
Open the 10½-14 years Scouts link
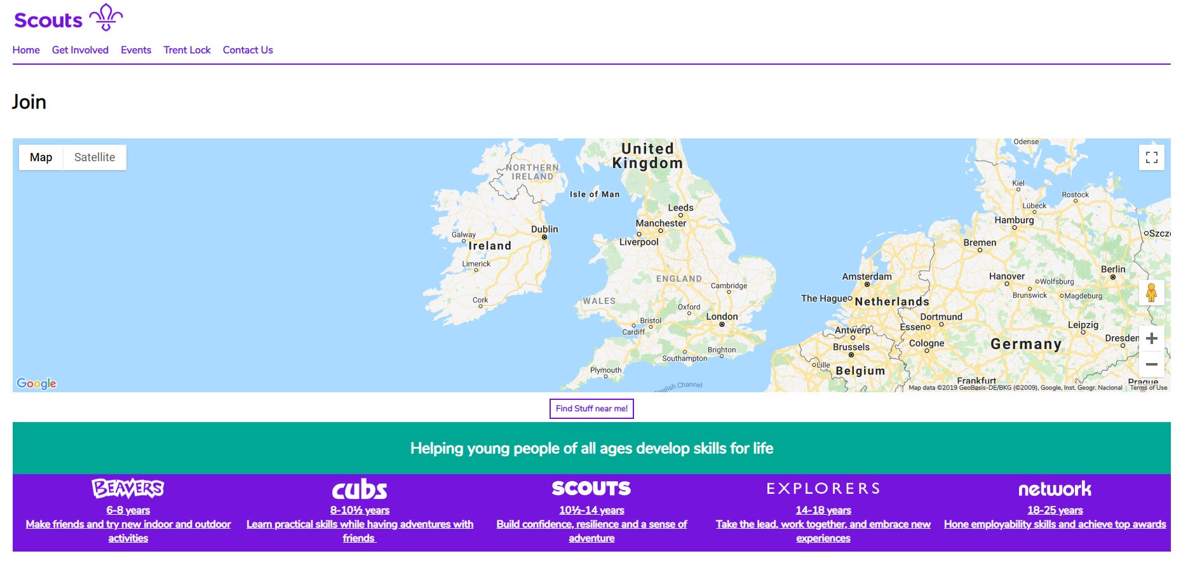(591, 510)
